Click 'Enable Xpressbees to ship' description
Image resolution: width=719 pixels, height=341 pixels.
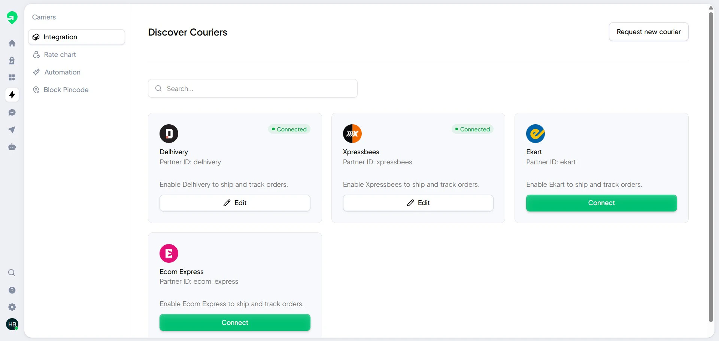click(x=411, y=185)
